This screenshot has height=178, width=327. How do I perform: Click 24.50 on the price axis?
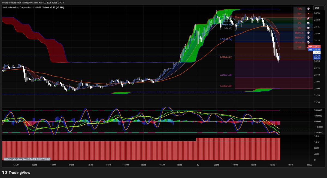click(x=317, y=20)
